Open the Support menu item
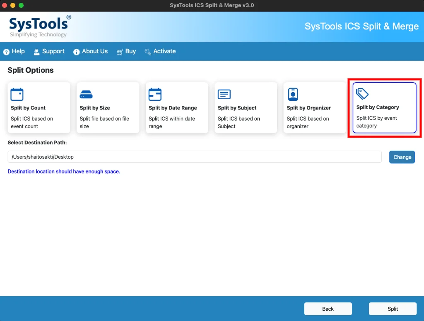The image size is (424, 321). pyautogui.click(x=49, y=51)
